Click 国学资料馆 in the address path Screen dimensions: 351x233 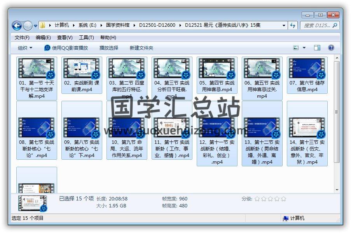tap(118, 25)
